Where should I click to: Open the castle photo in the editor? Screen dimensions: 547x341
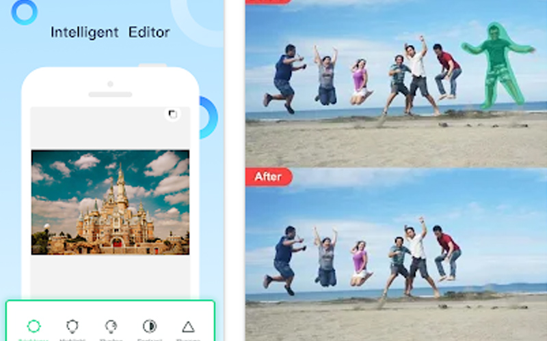click(110, 203)
